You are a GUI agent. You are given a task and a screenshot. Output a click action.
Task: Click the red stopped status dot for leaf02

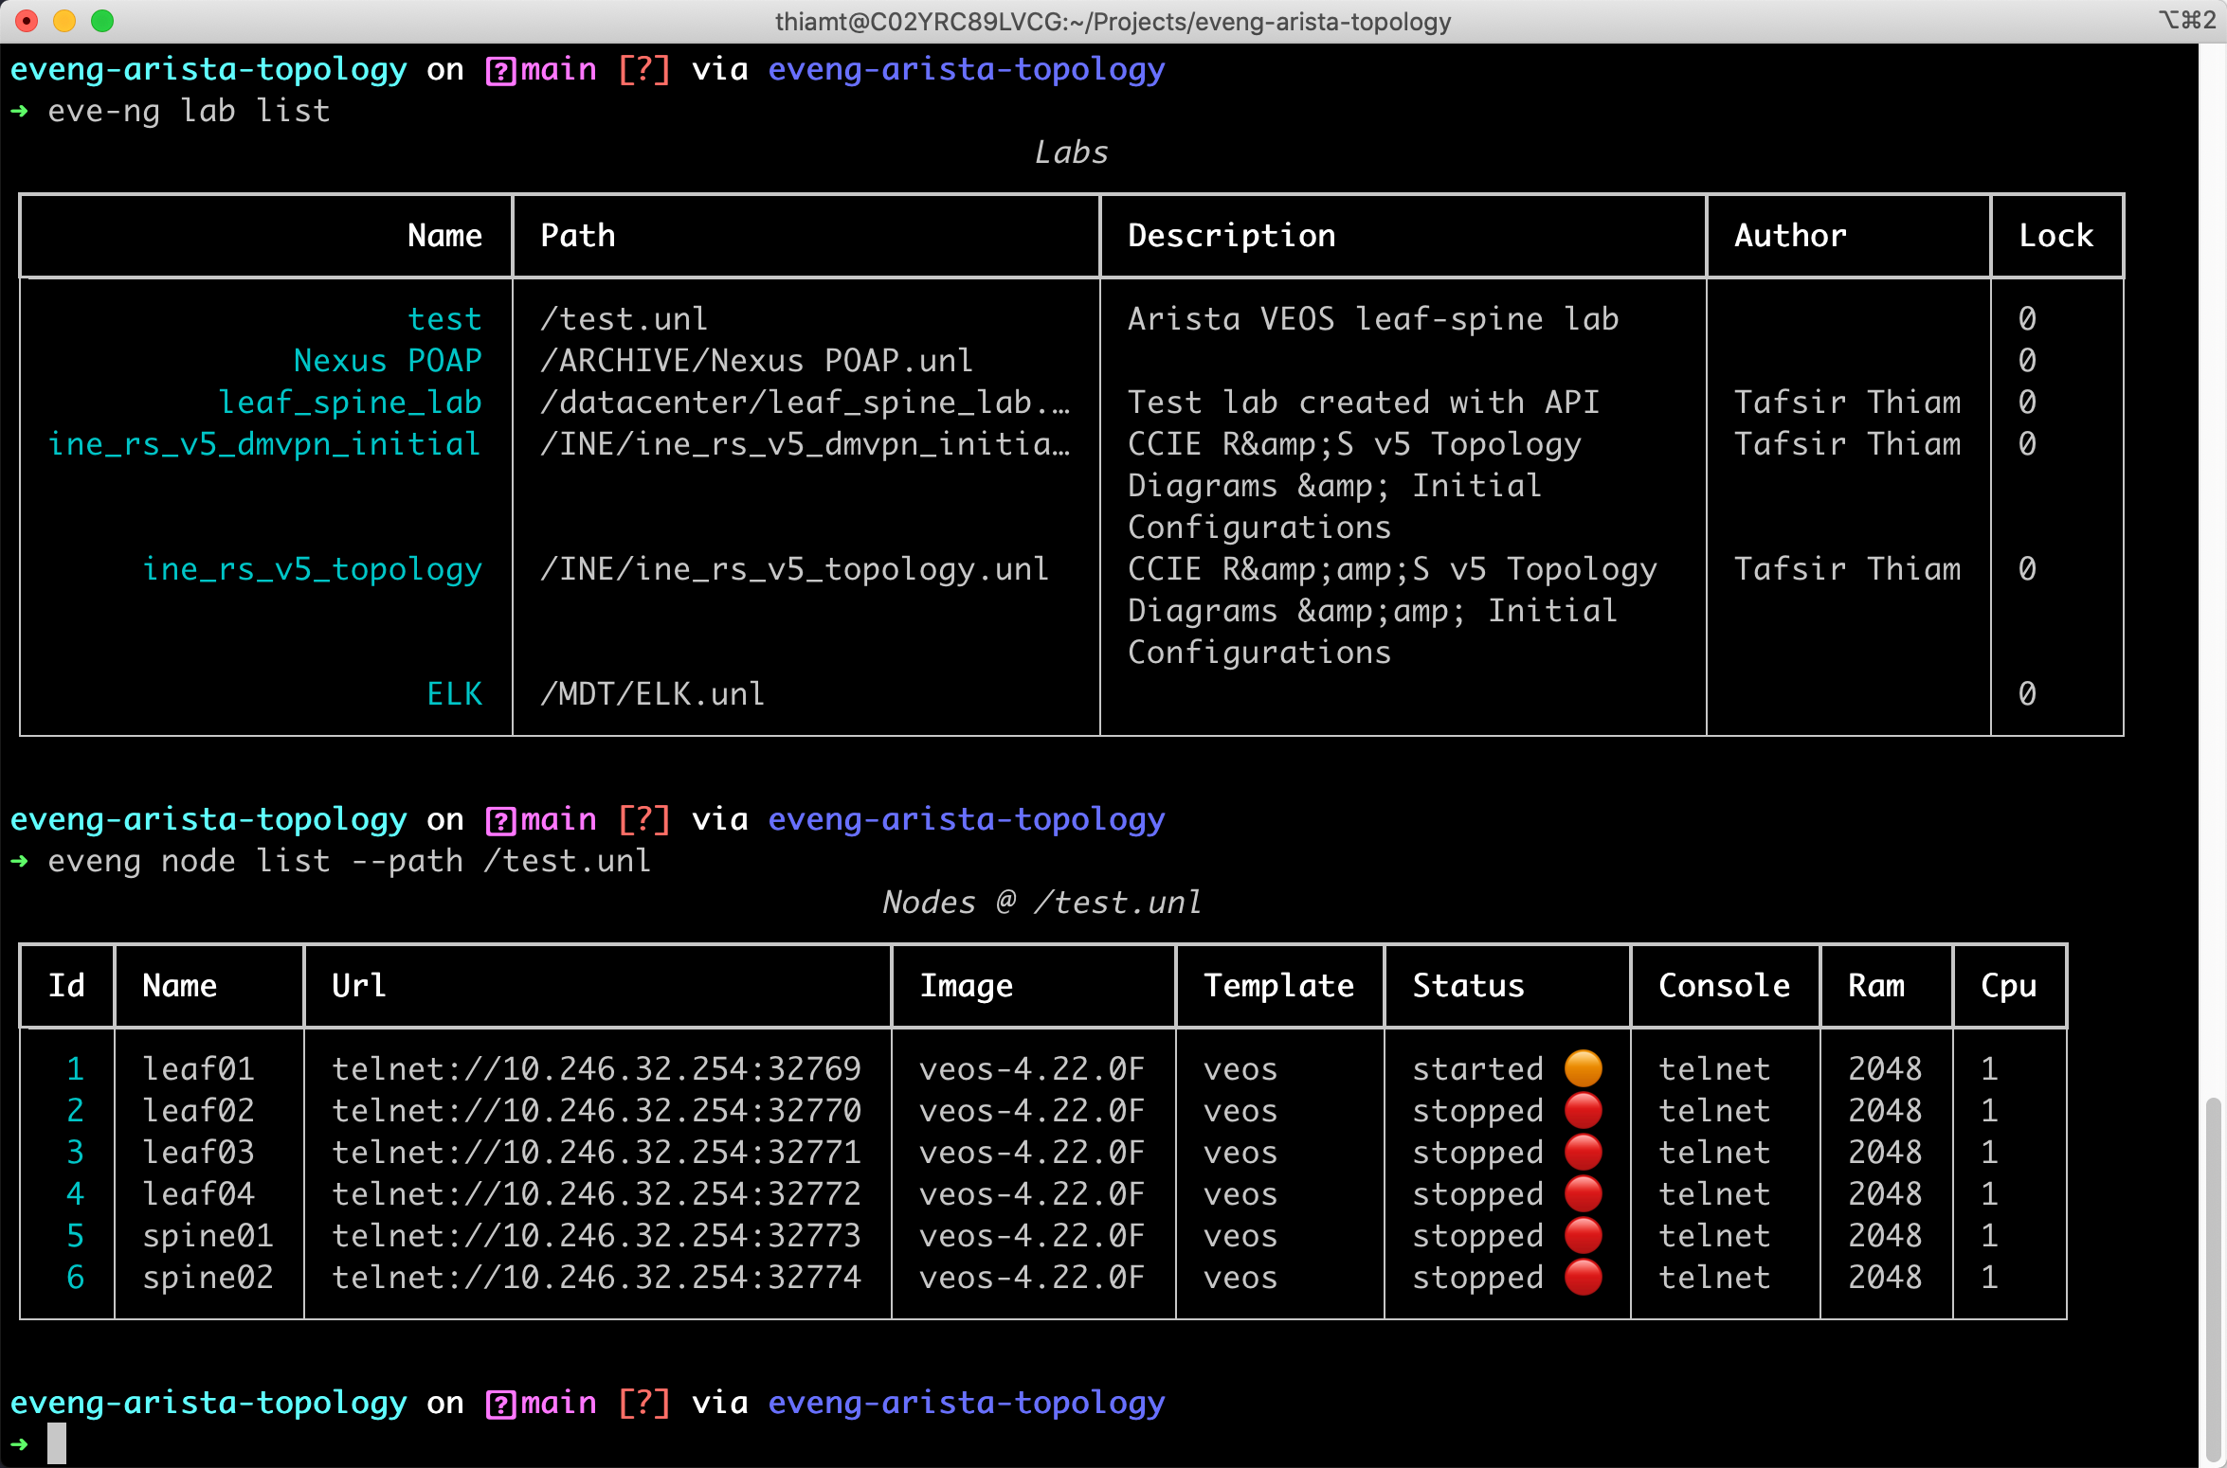[1583, 1110]
